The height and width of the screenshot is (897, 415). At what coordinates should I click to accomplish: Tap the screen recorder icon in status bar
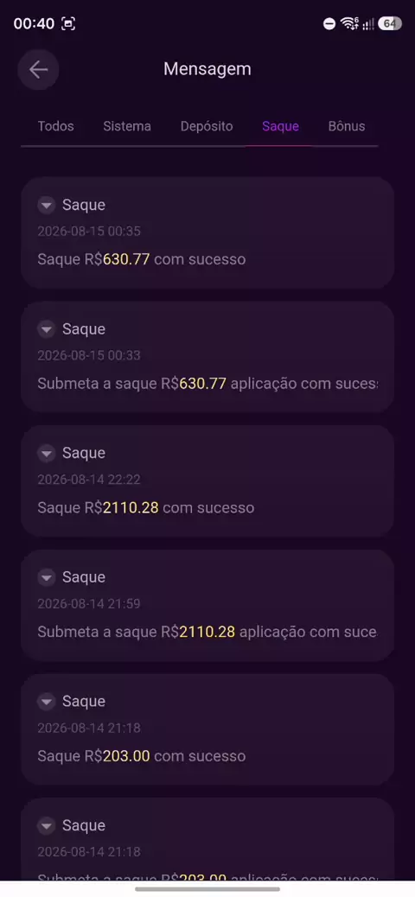[x=68, y=23]
